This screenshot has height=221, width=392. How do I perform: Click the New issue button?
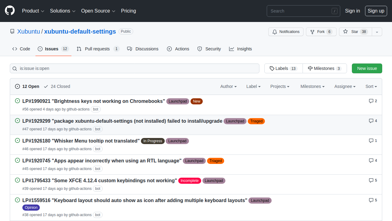click(x=367, y=68)
